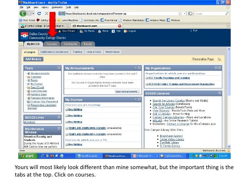
Task: Click more announcements button
Action: click(x=127, y=92)
